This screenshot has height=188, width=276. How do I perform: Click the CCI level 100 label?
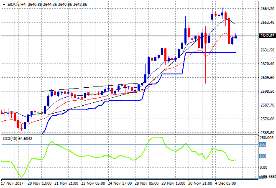click(x=262, y=156)
